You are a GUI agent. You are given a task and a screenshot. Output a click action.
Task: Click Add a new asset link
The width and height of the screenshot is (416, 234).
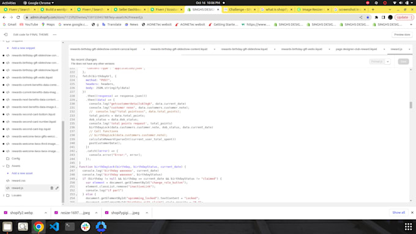point(22,174)
